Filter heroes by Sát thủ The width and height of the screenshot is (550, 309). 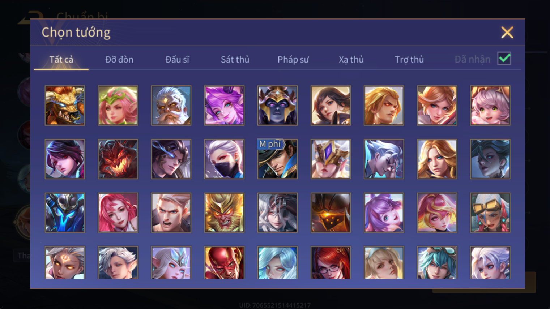point(235,59)
